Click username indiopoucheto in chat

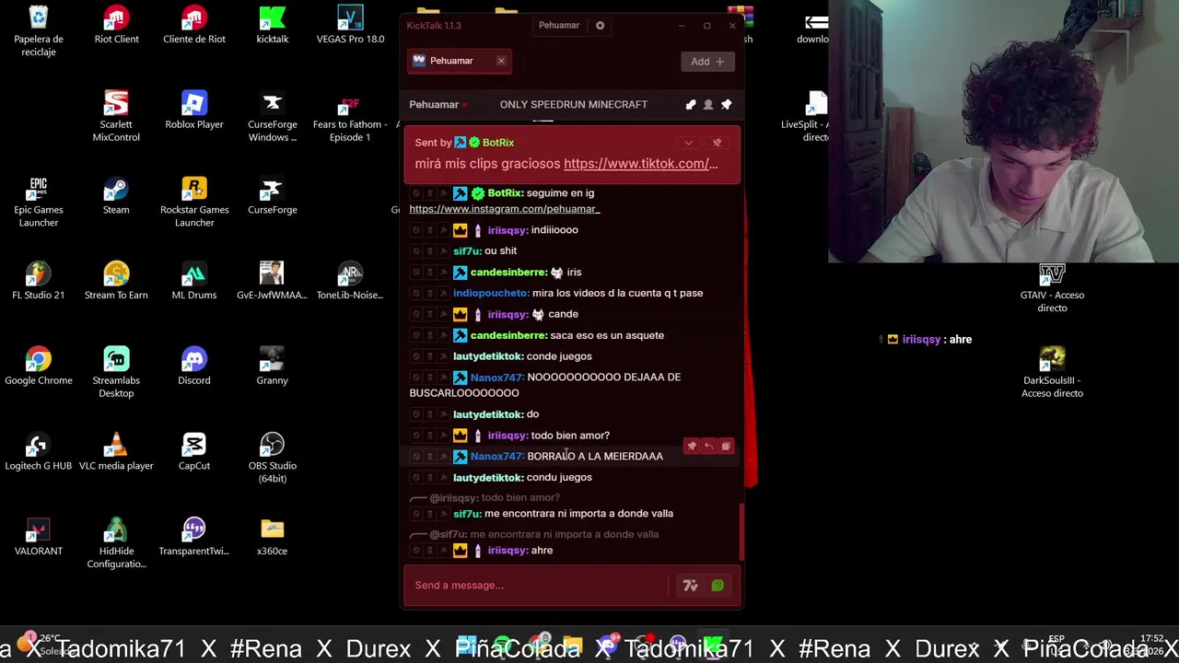click(x=490, y=294)
